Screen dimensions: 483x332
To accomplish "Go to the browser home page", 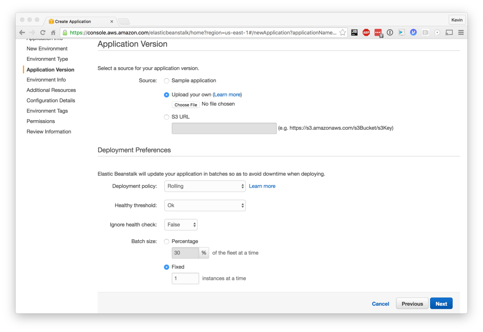I will (53, 32).
